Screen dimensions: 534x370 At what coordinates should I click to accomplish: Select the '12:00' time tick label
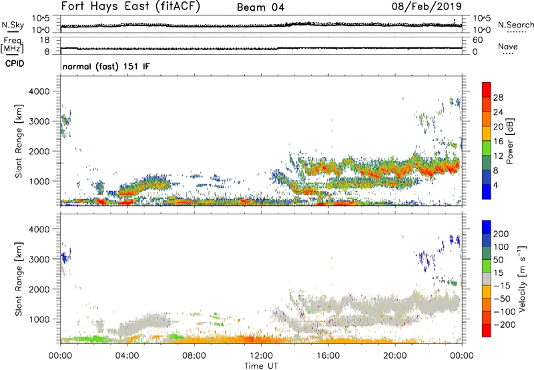point(261,356)
